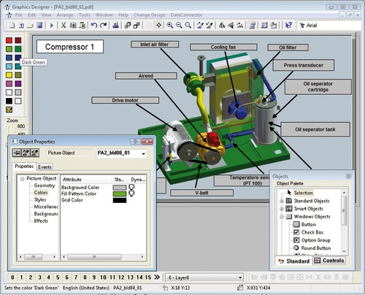Click the Objects panel pin button

tap(348, 176)
